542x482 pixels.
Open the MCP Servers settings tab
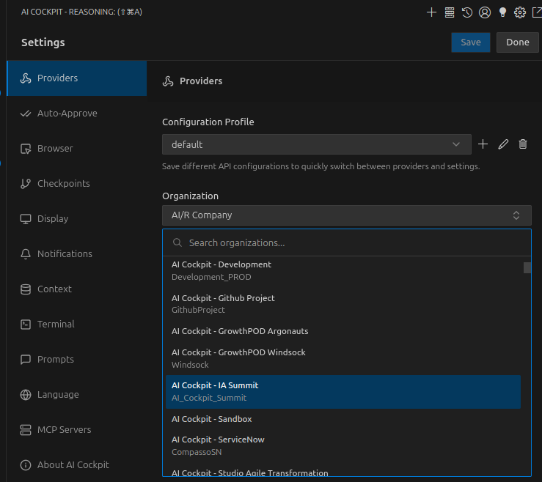64,429
